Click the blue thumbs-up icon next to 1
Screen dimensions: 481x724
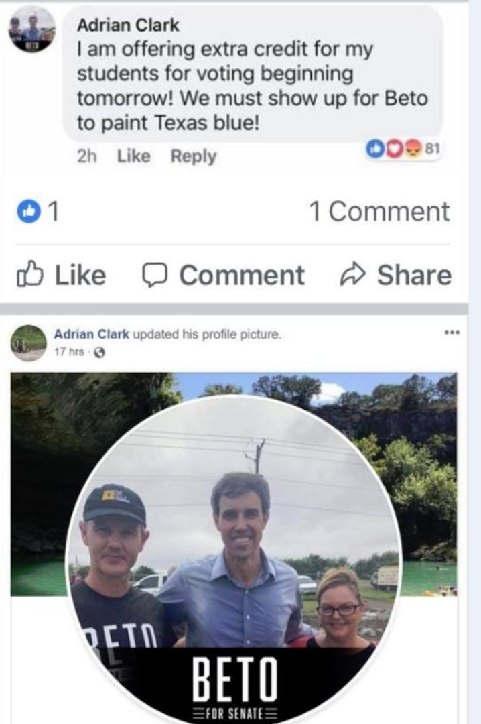pos(25,212)
